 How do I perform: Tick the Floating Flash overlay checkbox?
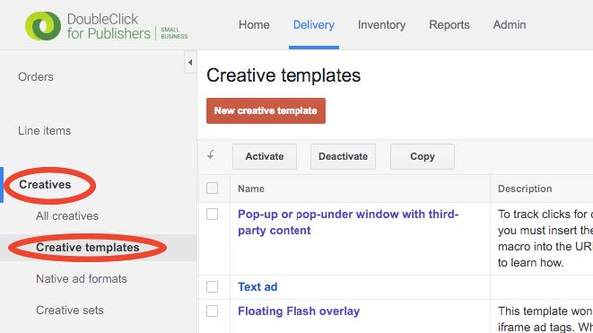(212, 311)
